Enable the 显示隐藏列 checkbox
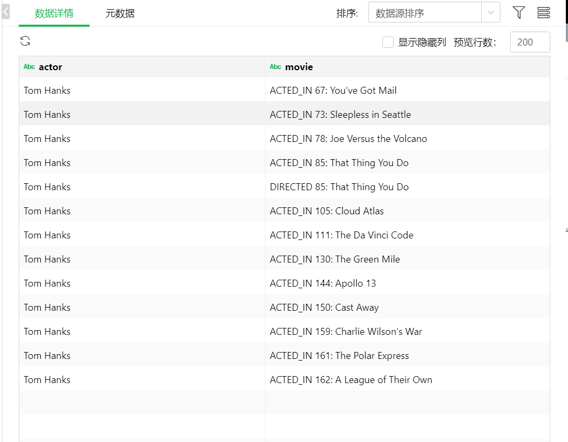The width and height of the screenshot is (568, 442). pyautogui.click(x=388, y=42)
